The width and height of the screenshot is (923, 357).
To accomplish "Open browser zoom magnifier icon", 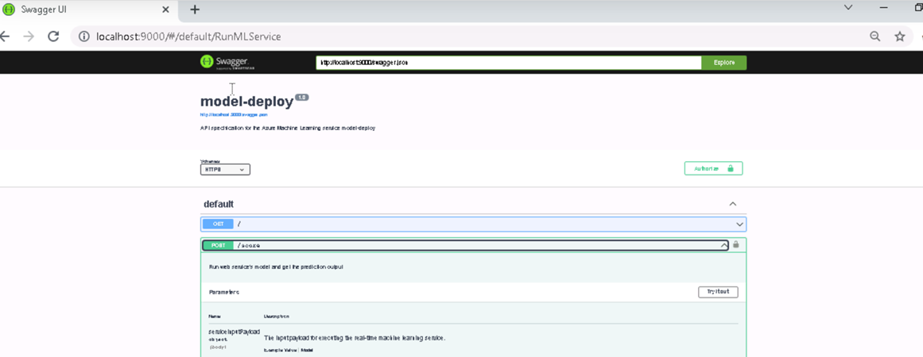I will pyautogui.click(x=875, y=36).
